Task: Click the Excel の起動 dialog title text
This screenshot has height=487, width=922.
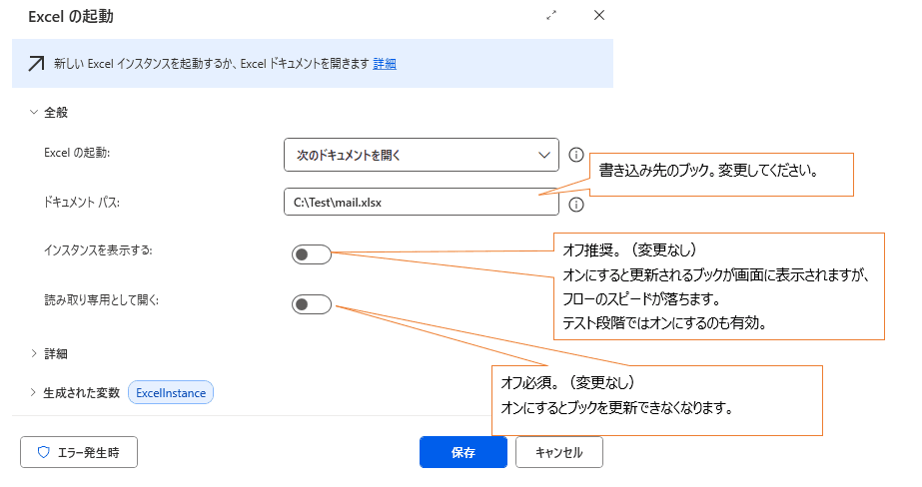Action: coord(71,16)
